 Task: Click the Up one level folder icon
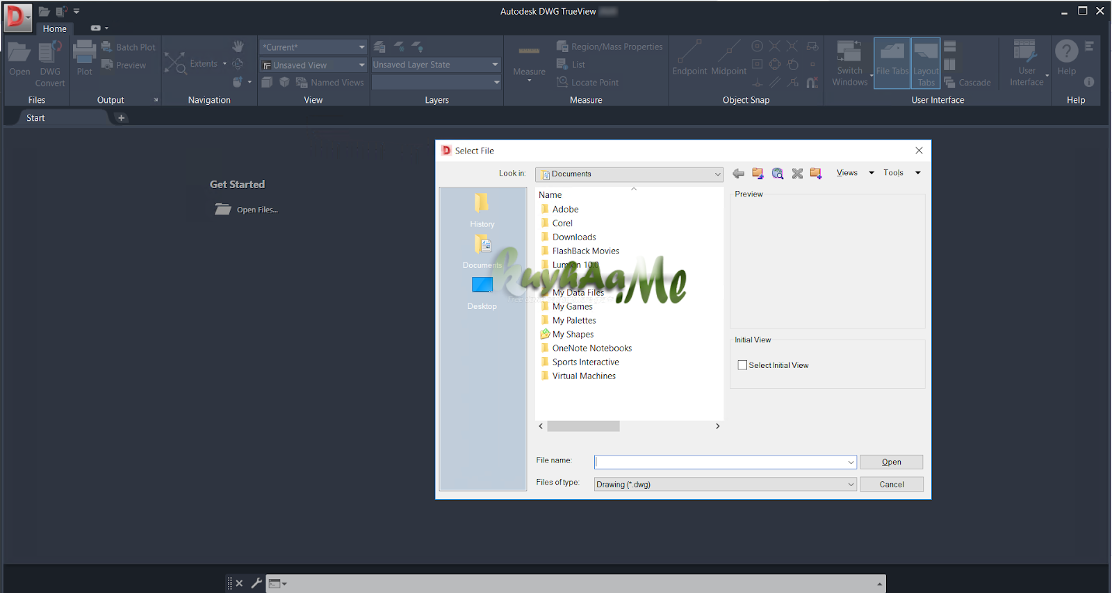tap(758, 174)
